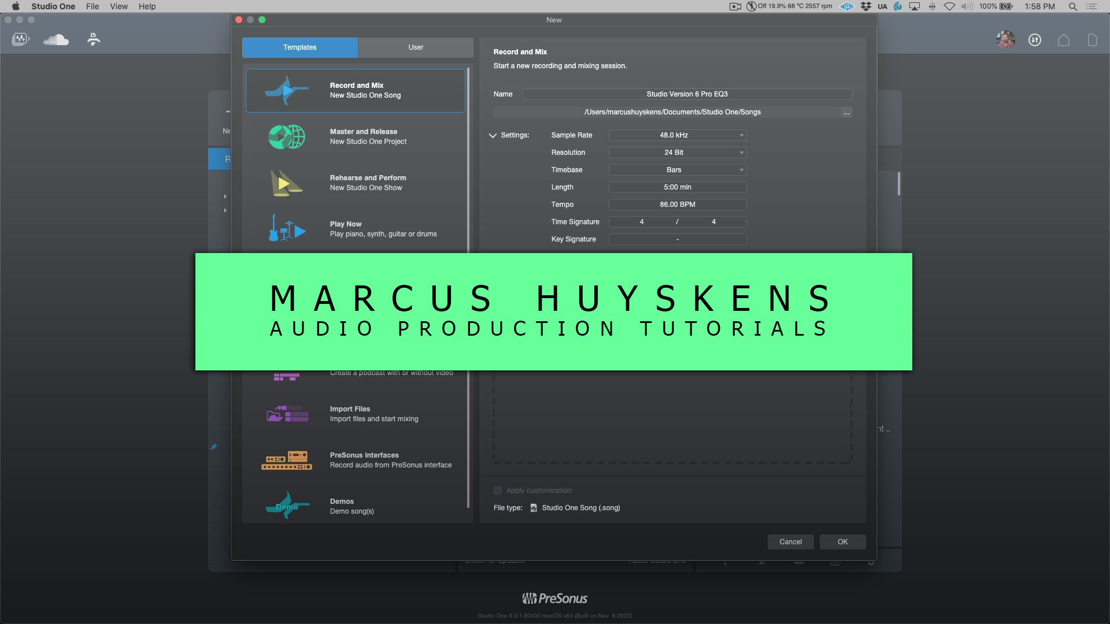This screenshot has height=624, width=1110.
Task: Select the Record and Mix template icon
Action: tap(286, 90)
